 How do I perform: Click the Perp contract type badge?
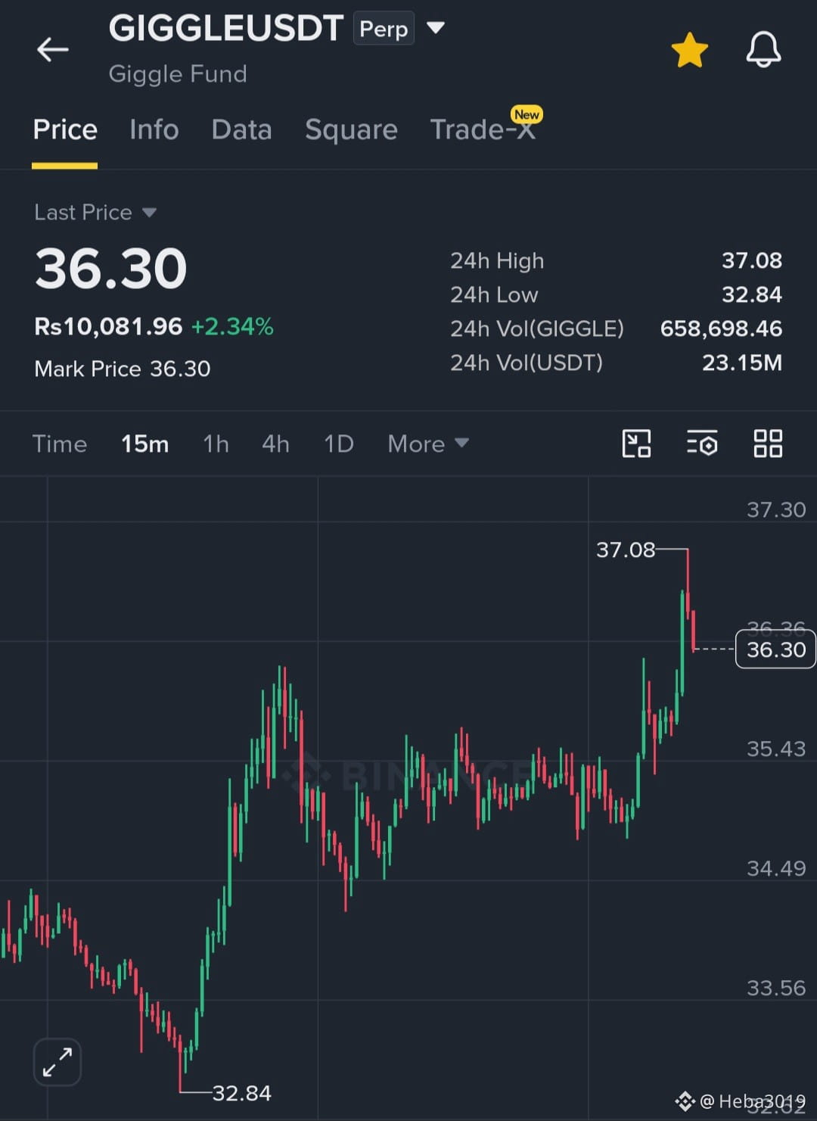click(x=384, y=29)
